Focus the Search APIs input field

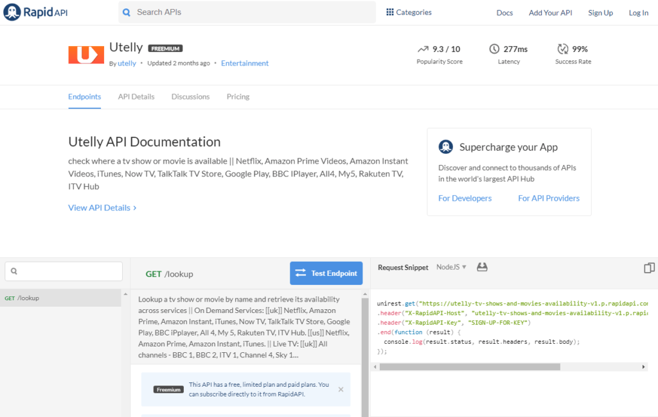coord(247,12)
